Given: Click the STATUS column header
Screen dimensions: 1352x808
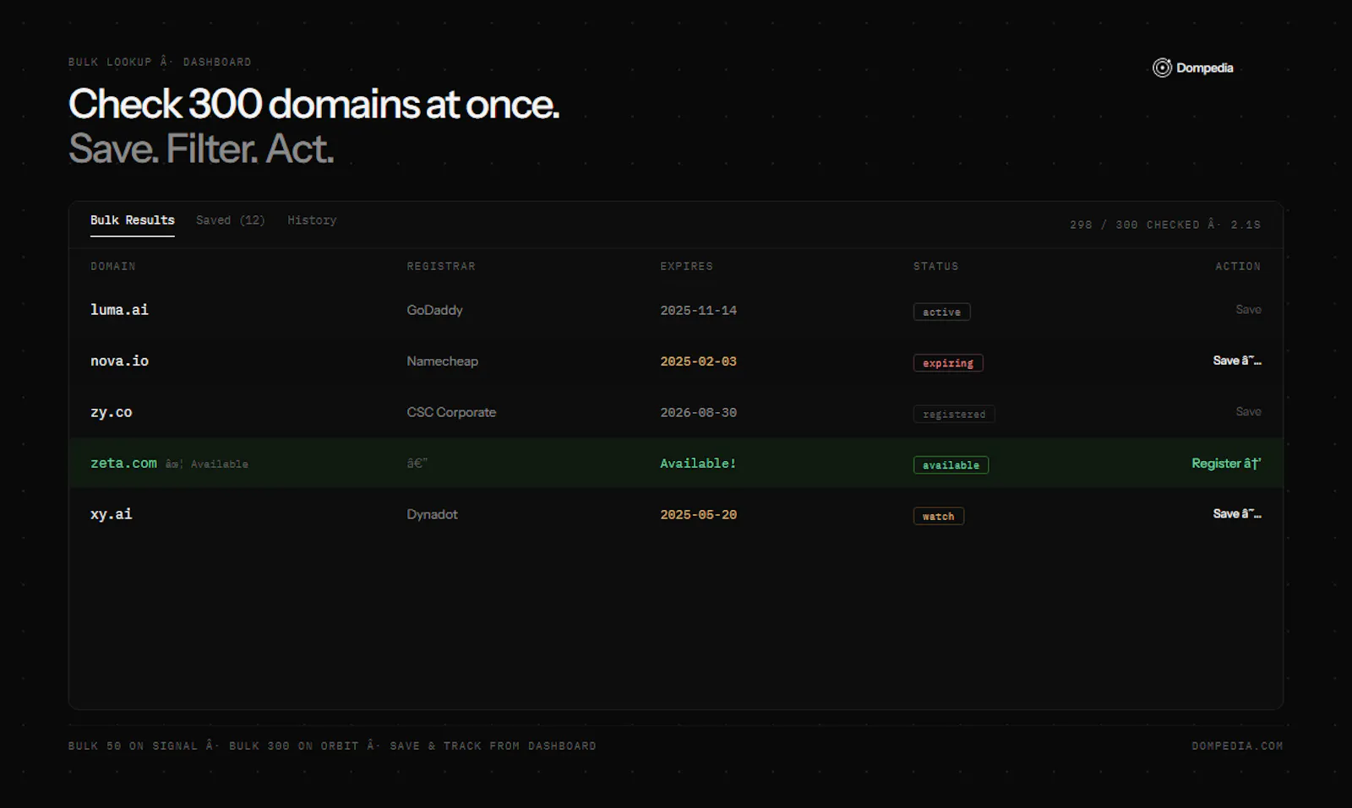Looking at the screenshot, I should (935, 266).
